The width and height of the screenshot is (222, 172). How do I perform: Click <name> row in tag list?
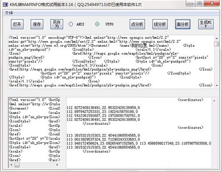[15, 113]
